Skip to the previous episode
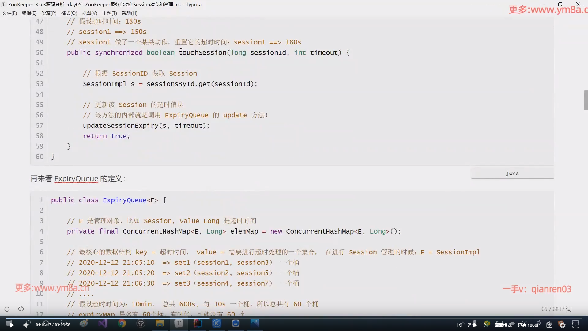The width and height of the screenshot is (588, 331). click(x=459, y=325)
